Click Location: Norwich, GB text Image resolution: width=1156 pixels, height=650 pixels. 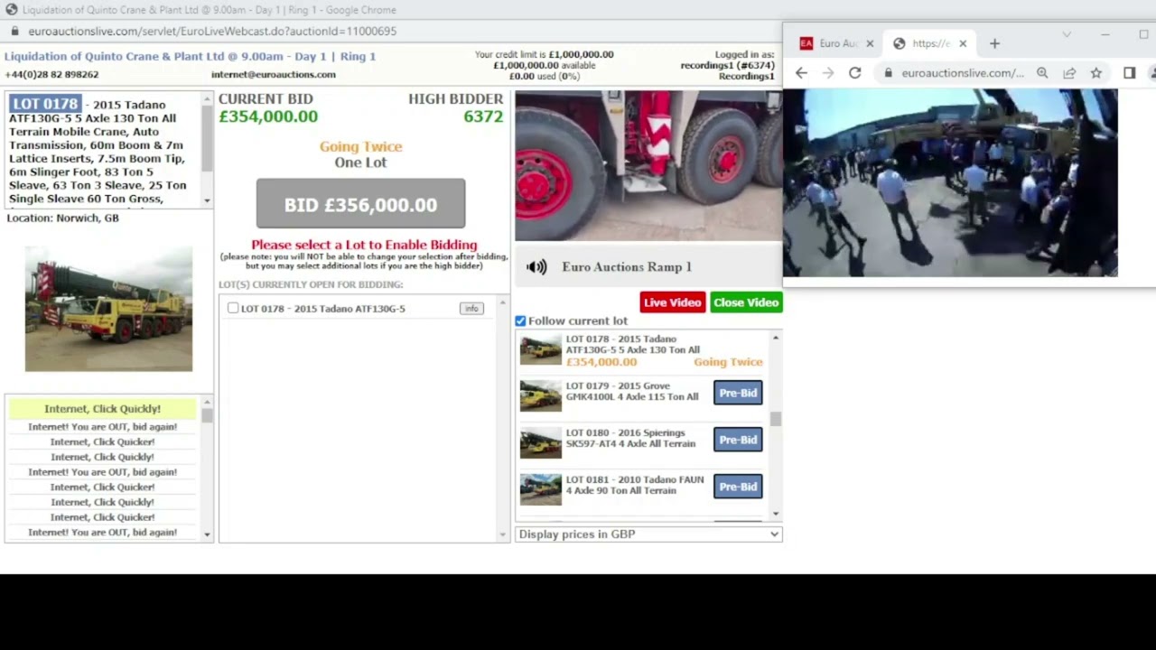62,218
